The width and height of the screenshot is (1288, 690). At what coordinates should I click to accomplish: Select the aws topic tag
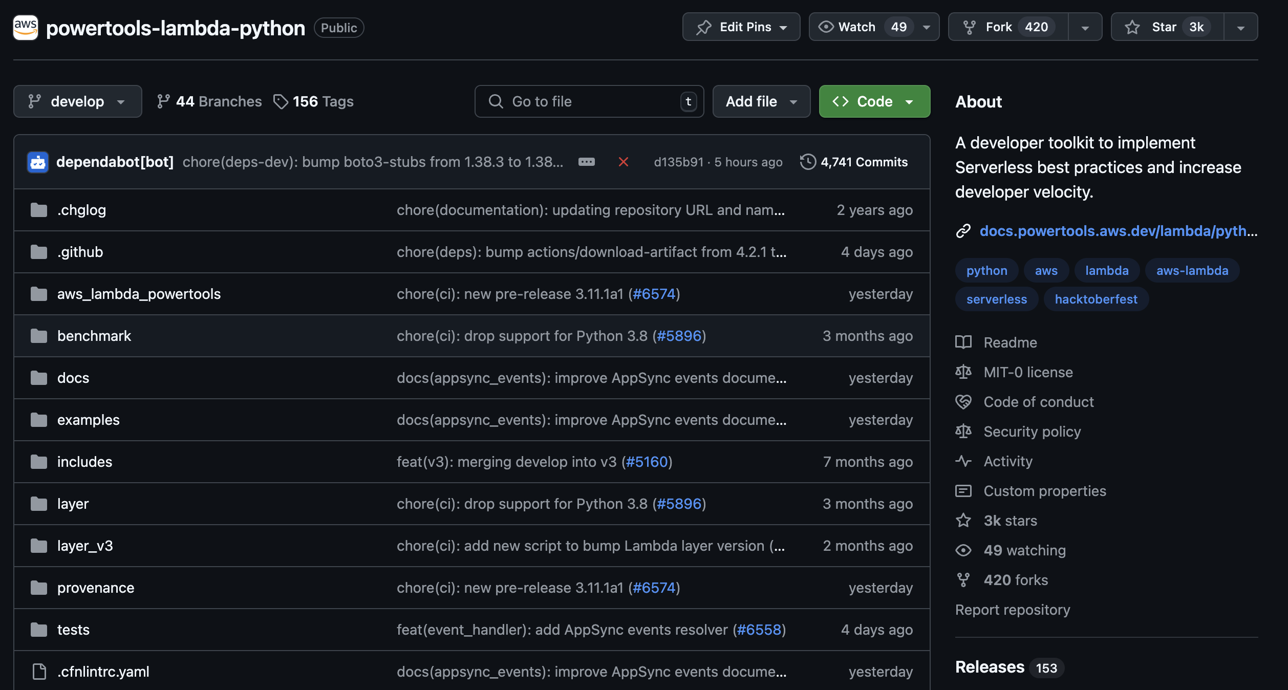[x=1046, y=270]
